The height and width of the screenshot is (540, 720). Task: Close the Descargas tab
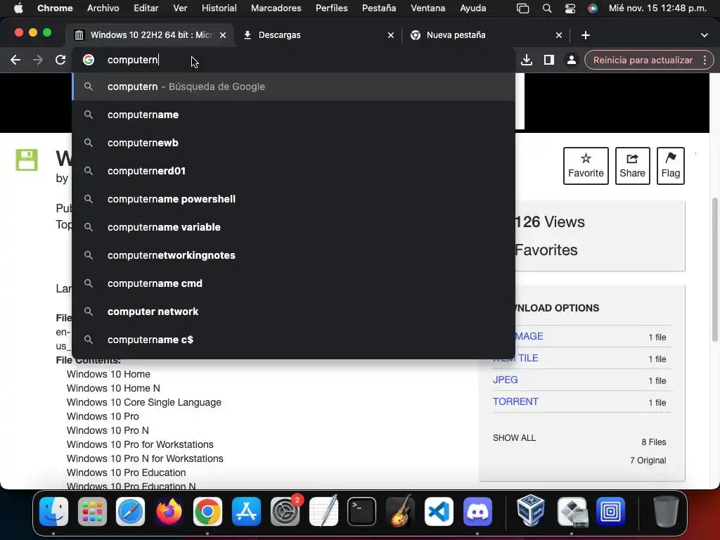pos(391,35)
